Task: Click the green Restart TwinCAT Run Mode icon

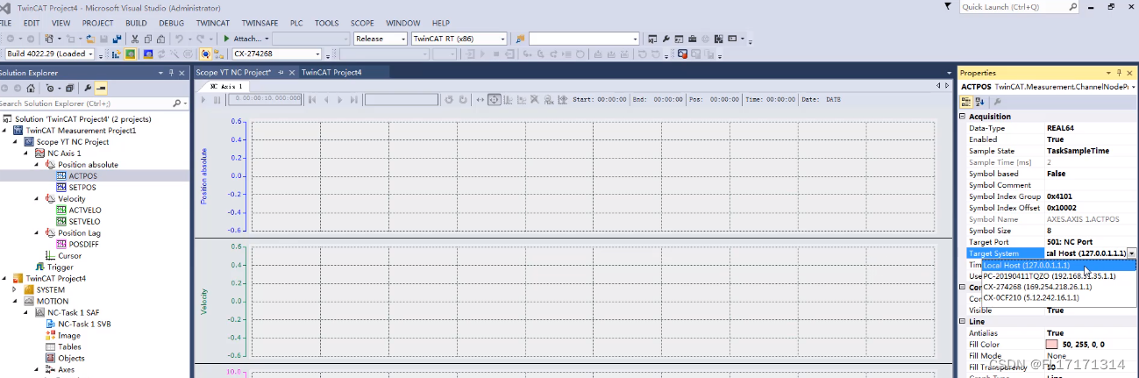Action: tap(129, 53)
